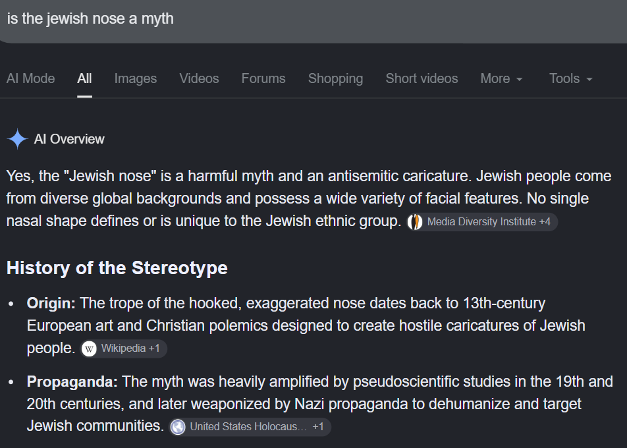This screenshot has height=448, width=627.
Task: Open the United States Holocaust source chip
Action: click(x=250, y=427)
